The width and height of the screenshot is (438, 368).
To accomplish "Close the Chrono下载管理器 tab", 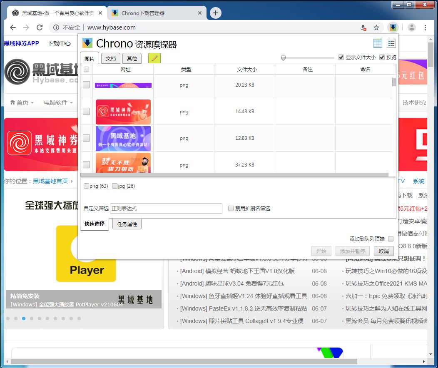I will pyautogui.click(x=200, y=13).
